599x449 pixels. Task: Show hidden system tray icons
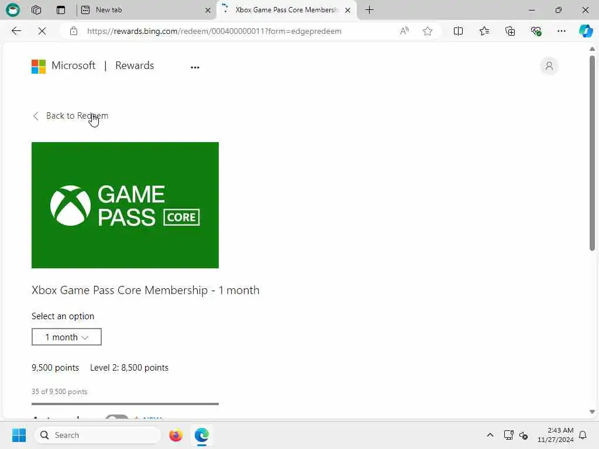coord(490,435)
